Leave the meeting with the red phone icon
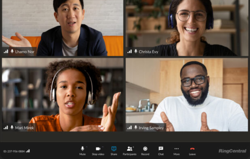Screen dimensions: 250x159 (192, 149)
